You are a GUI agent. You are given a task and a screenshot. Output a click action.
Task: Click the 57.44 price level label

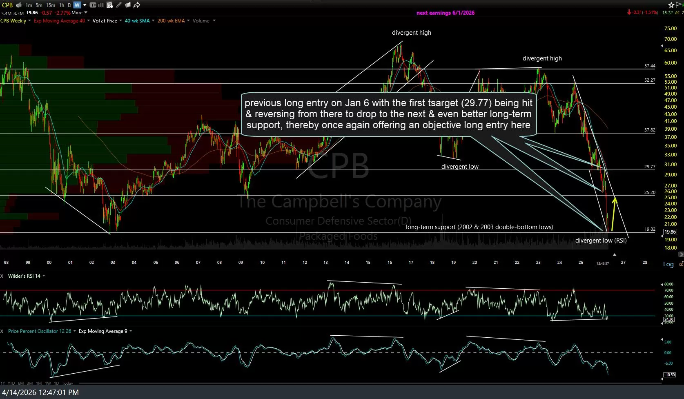[650, 66]
